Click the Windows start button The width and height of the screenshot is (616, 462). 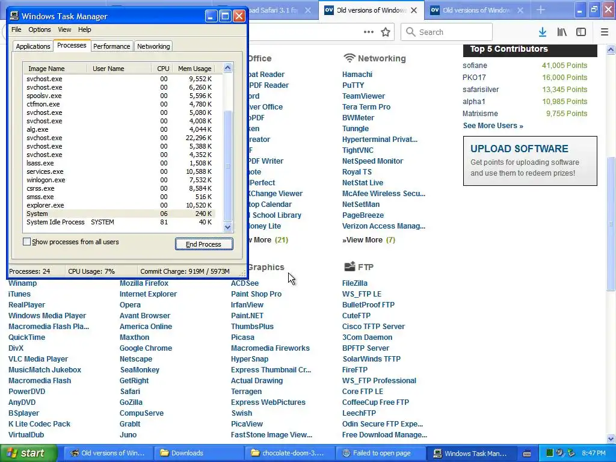pyautogui.click(x=28, y=453)
